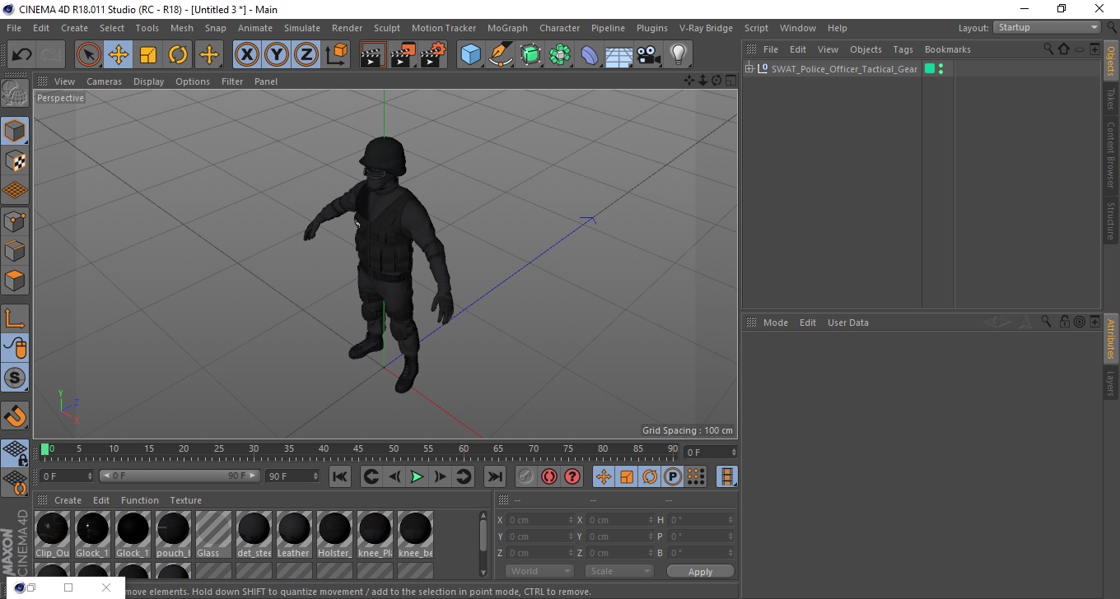
Task: Go to end of animation
Action: click(x=494, y=476)
